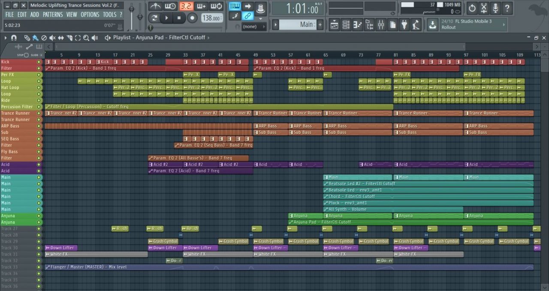Toggle magnet snap in playlist toolbar
This screenshot has width=549, height=291.
14,38
